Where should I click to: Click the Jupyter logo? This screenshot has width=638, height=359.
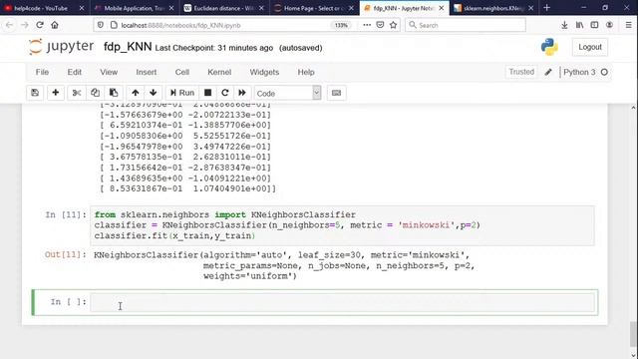61,47
